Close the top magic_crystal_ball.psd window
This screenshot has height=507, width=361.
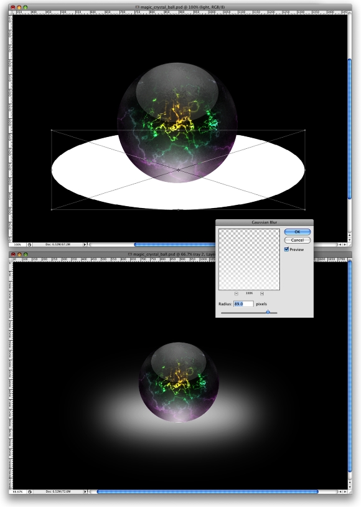[13, 7]
